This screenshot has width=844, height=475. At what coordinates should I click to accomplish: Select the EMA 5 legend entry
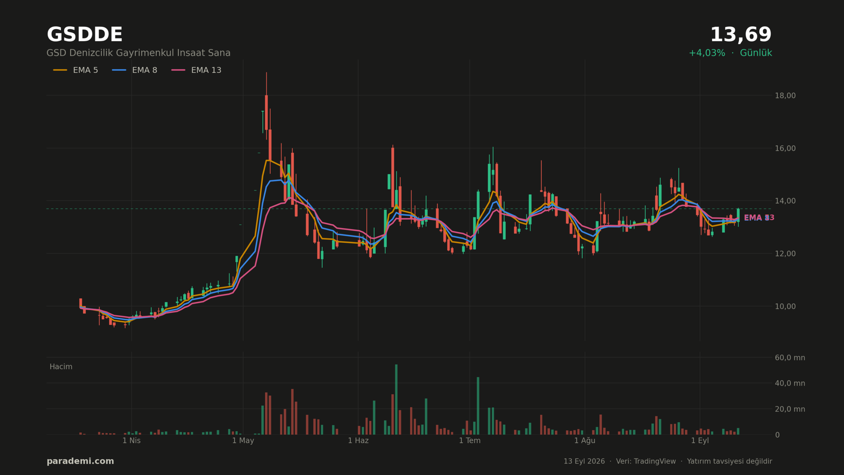75,70
